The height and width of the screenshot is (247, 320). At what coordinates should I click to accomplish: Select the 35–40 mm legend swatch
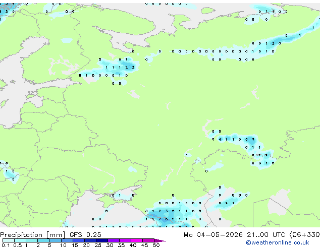coord(125,240)
